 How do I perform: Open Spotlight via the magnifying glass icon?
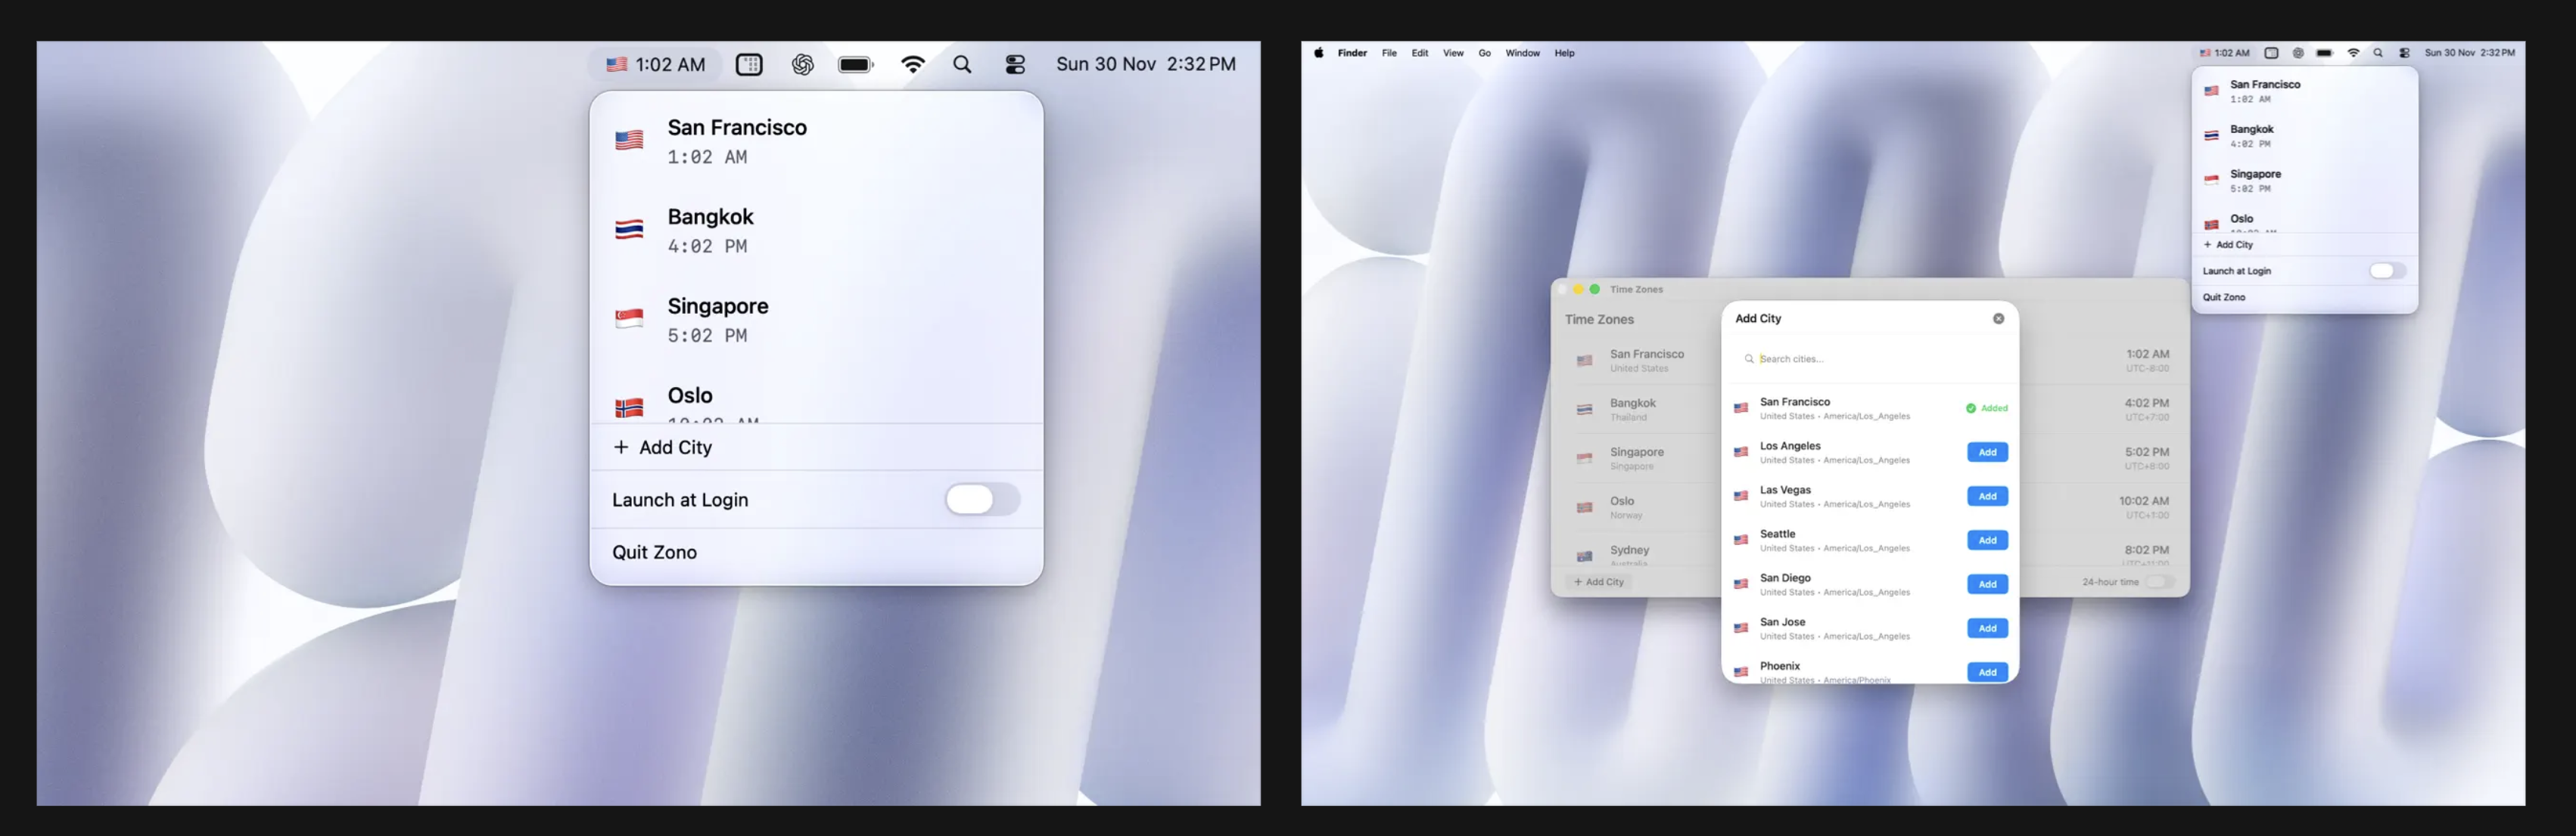click(962, 64)
